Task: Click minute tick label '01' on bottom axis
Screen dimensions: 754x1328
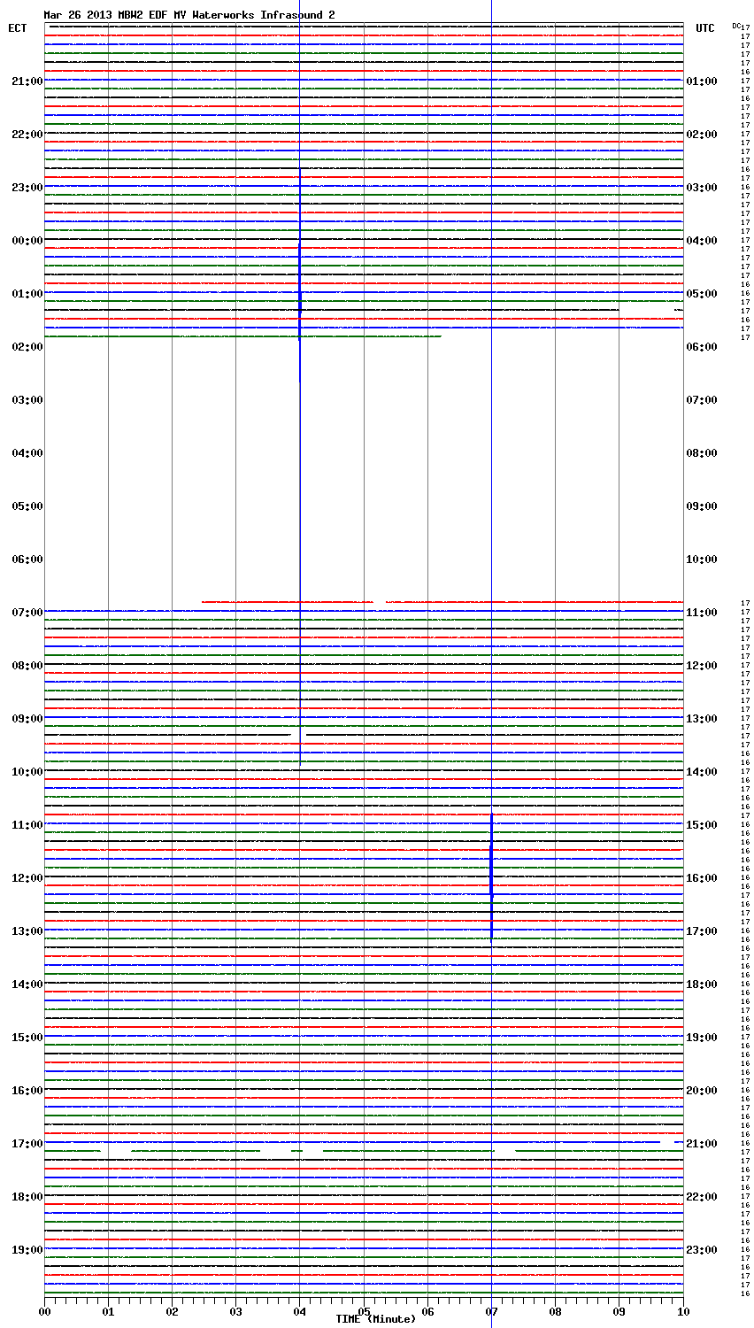Action: pyautogui.click(x=108, y=1311)
